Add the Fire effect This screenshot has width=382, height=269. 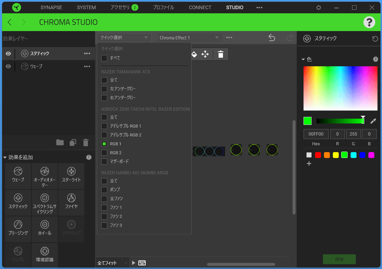(71, 202)
